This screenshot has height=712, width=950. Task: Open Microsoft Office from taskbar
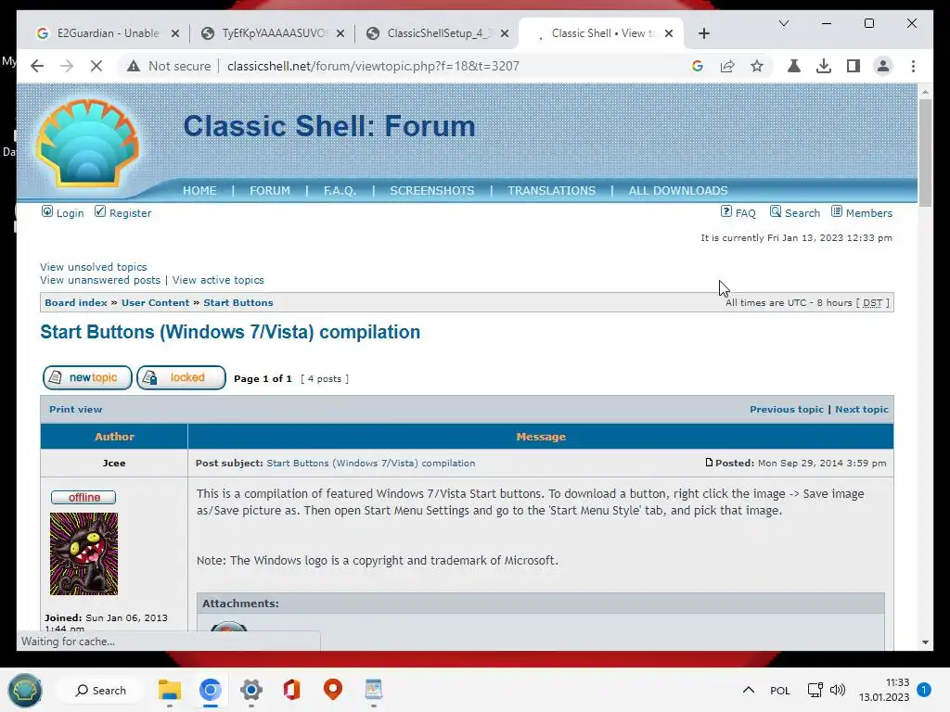point(291,690)
